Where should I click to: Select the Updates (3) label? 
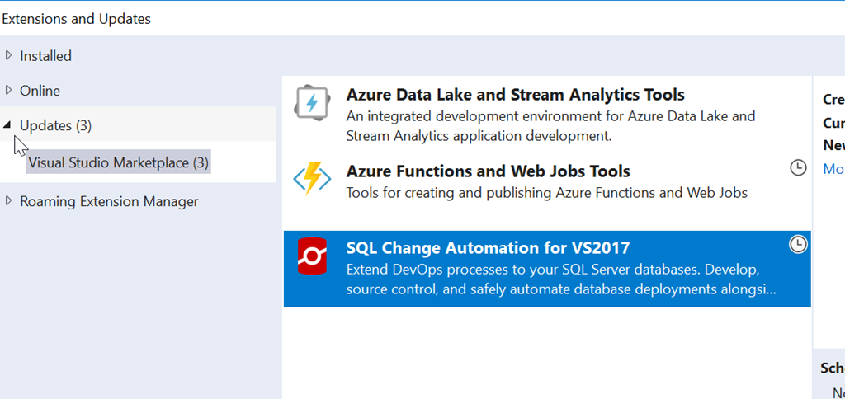[55, 125]
